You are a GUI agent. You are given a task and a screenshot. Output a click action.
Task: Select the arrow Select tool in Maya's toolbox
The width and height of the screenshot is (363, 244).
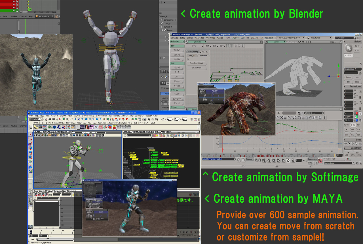pyautogui.click(x=30, y=134)
